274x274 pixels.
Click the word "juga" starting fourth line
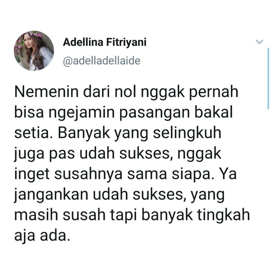(29, 154)
